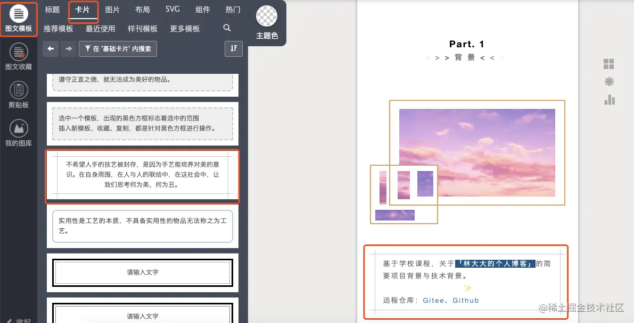Select the 遵守正直之德 card template
The image size is (634, 323).
142,85
